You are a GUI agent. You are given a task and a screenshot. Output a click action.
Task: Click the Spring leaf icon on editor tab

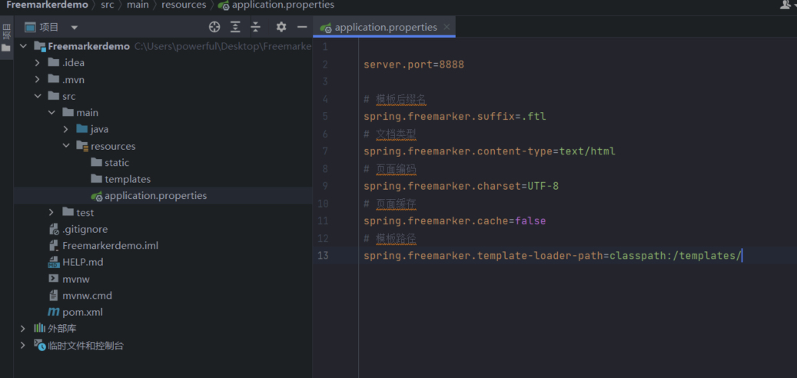point(326,28)
